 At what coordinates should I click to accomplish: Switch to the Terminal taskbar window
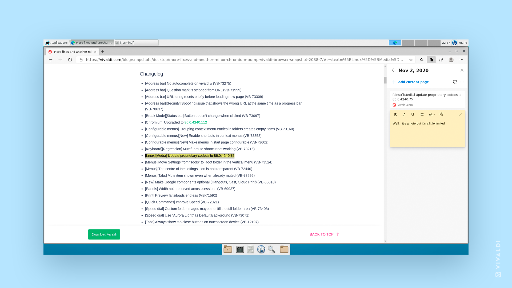pos(137,43)
